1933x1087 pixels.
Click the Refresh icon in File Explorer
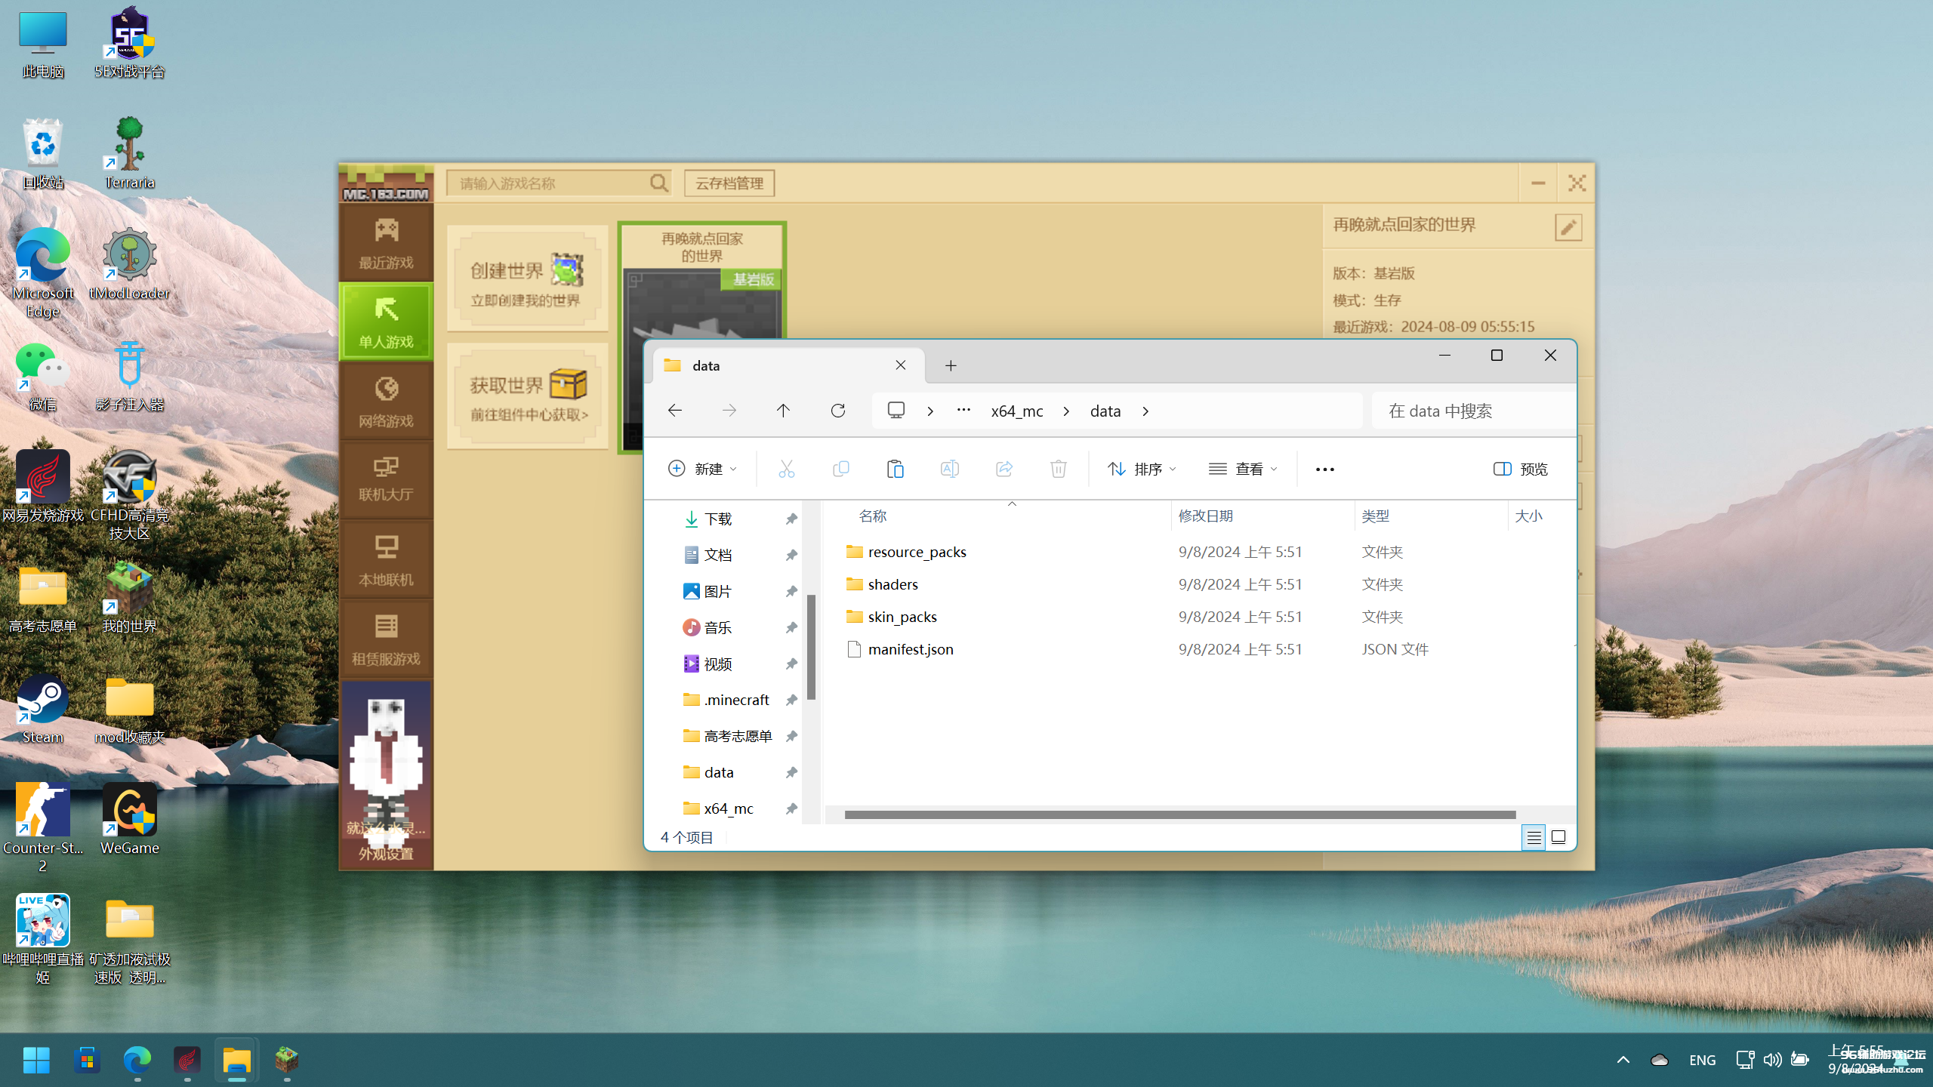pos(837,411)
